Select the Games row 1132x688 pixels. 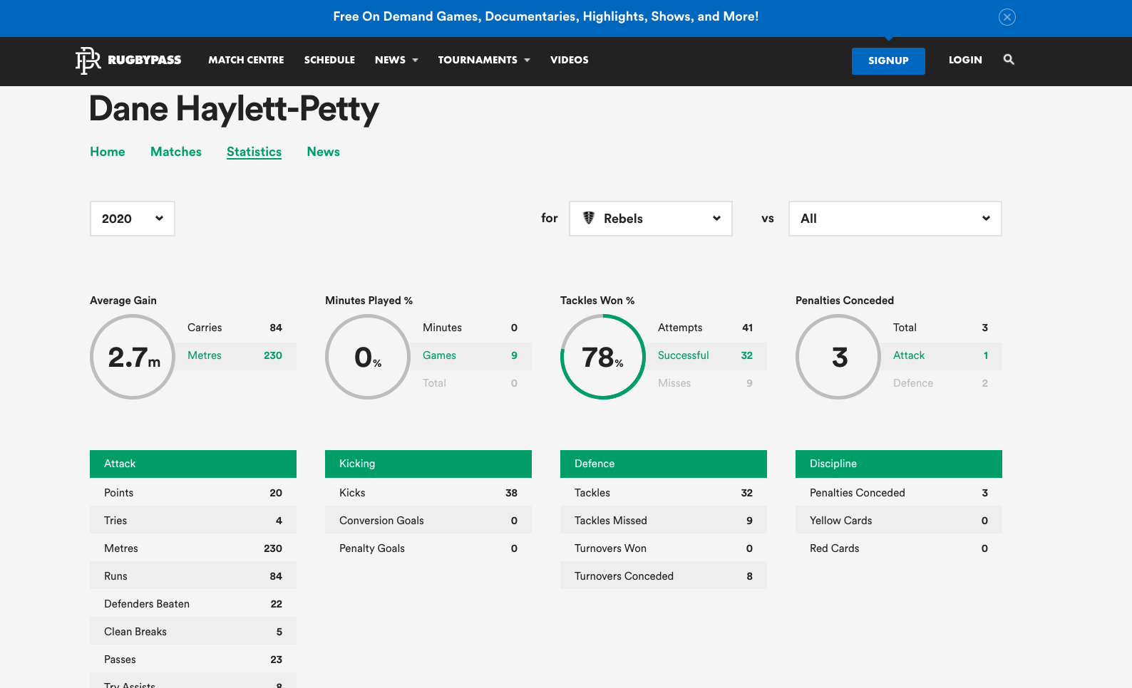coord(471,355)
